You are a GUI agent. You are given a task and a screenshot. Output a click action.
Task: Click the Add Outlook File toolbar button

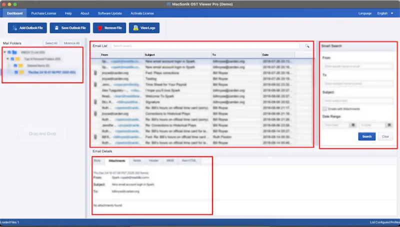27,28
